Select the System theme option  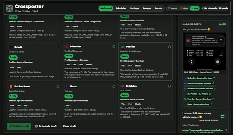click(x=173, y=8)
